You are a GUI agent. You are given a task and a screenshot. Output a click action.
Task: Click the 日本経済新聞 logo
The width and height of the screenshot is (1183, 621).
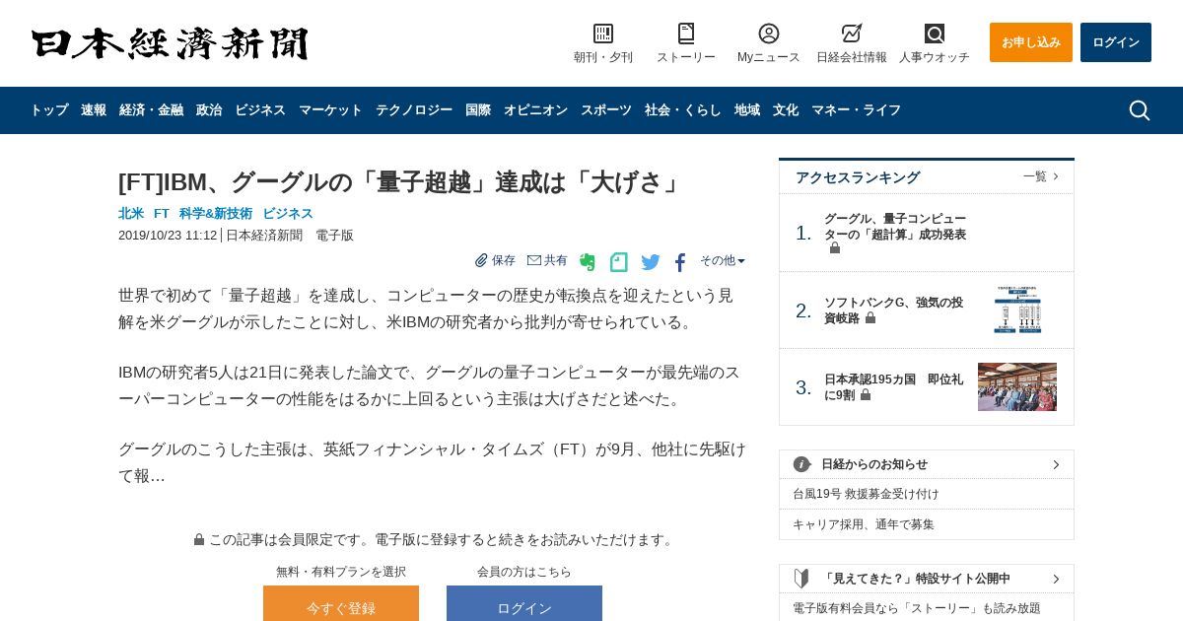[x=170, y=43]
